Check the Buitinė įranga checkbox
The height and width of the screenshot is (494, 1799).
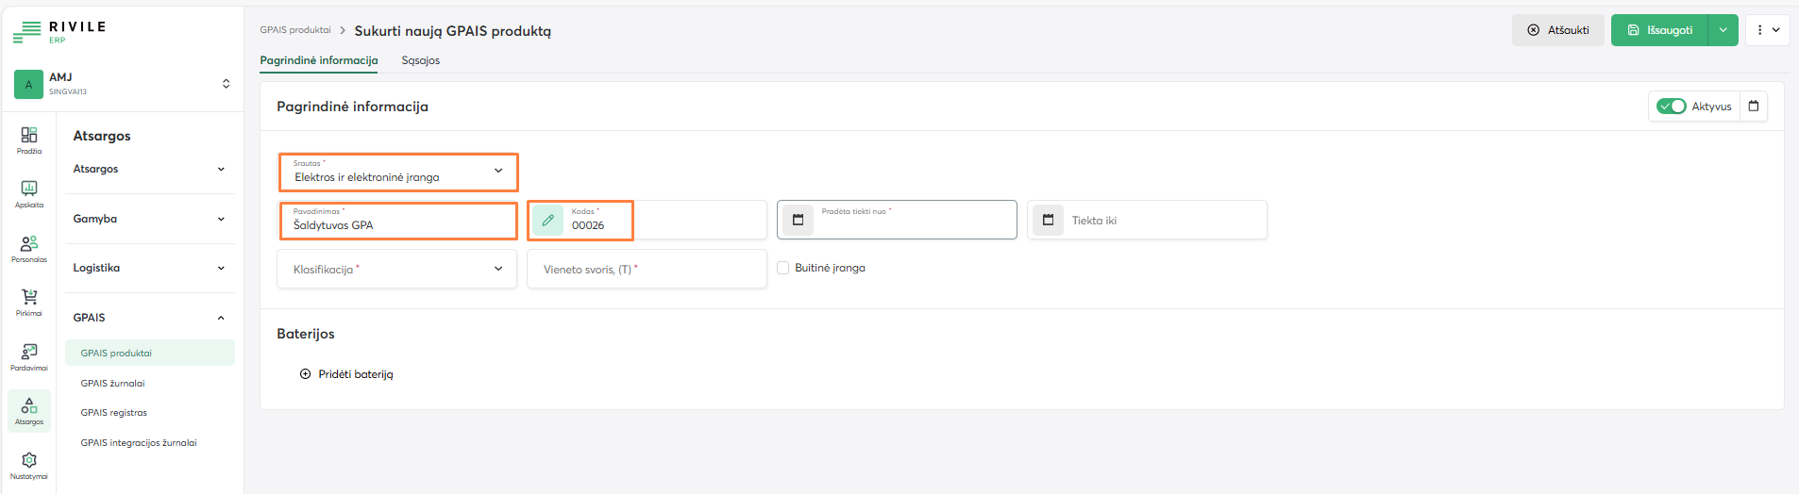(x=782, y=268)
